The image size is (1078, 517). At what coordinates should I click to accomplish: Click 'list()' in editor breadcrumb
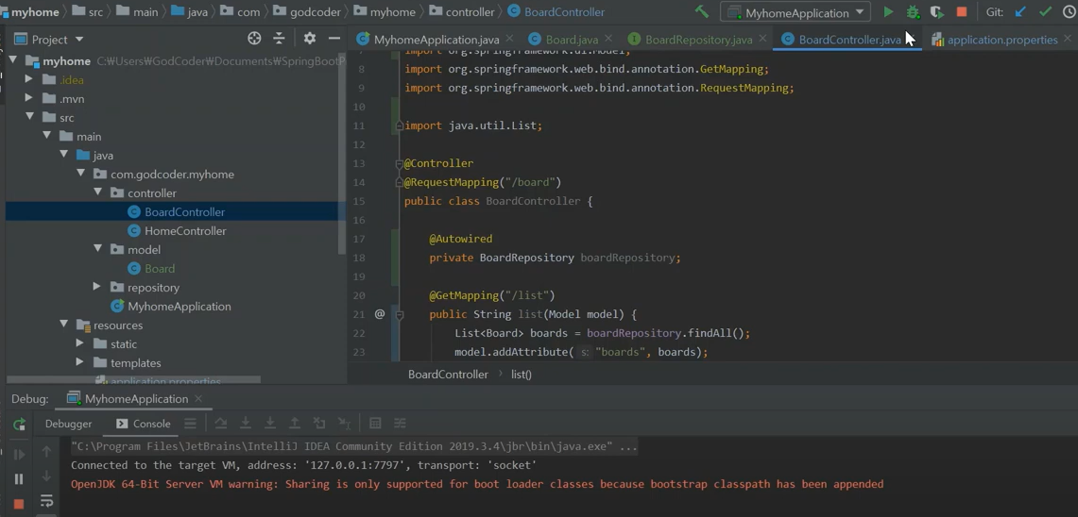pos(522,375)
